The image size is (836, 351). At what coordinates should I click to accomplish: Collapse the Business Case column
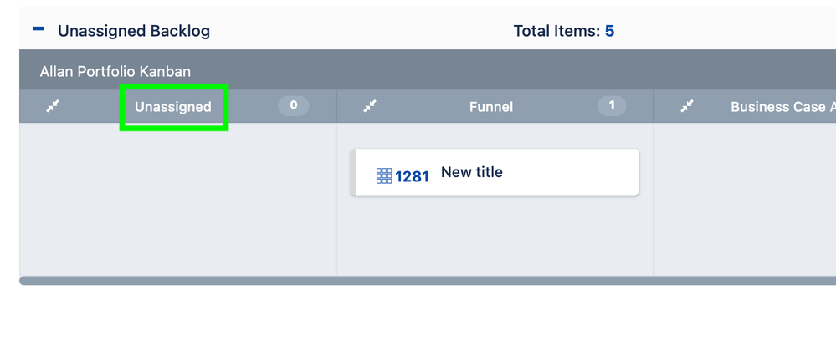coord(687,106)
